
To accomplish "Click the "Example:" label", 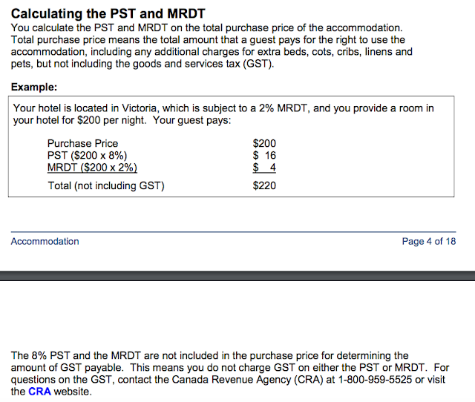I will (x=36, y=87).
